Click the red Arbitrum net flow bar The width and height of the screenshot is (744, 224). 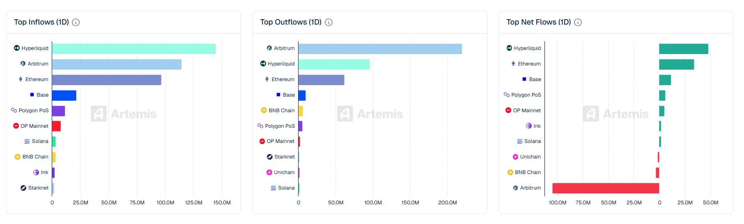pyautogui.click(x=606, y=188)
